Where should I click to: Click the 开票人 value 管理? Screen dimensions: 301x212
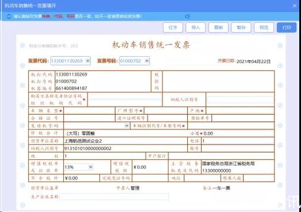point(135,188)
